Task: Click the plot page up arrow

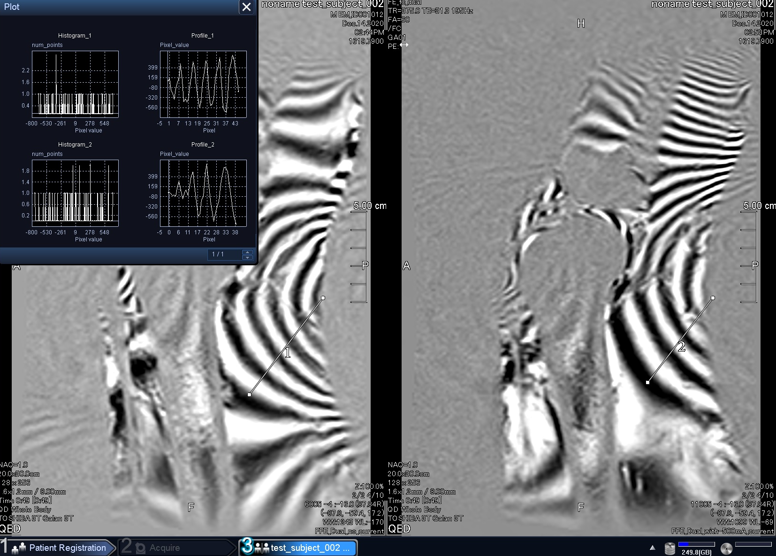Action: pyautogui.click(x=248, y=252)
